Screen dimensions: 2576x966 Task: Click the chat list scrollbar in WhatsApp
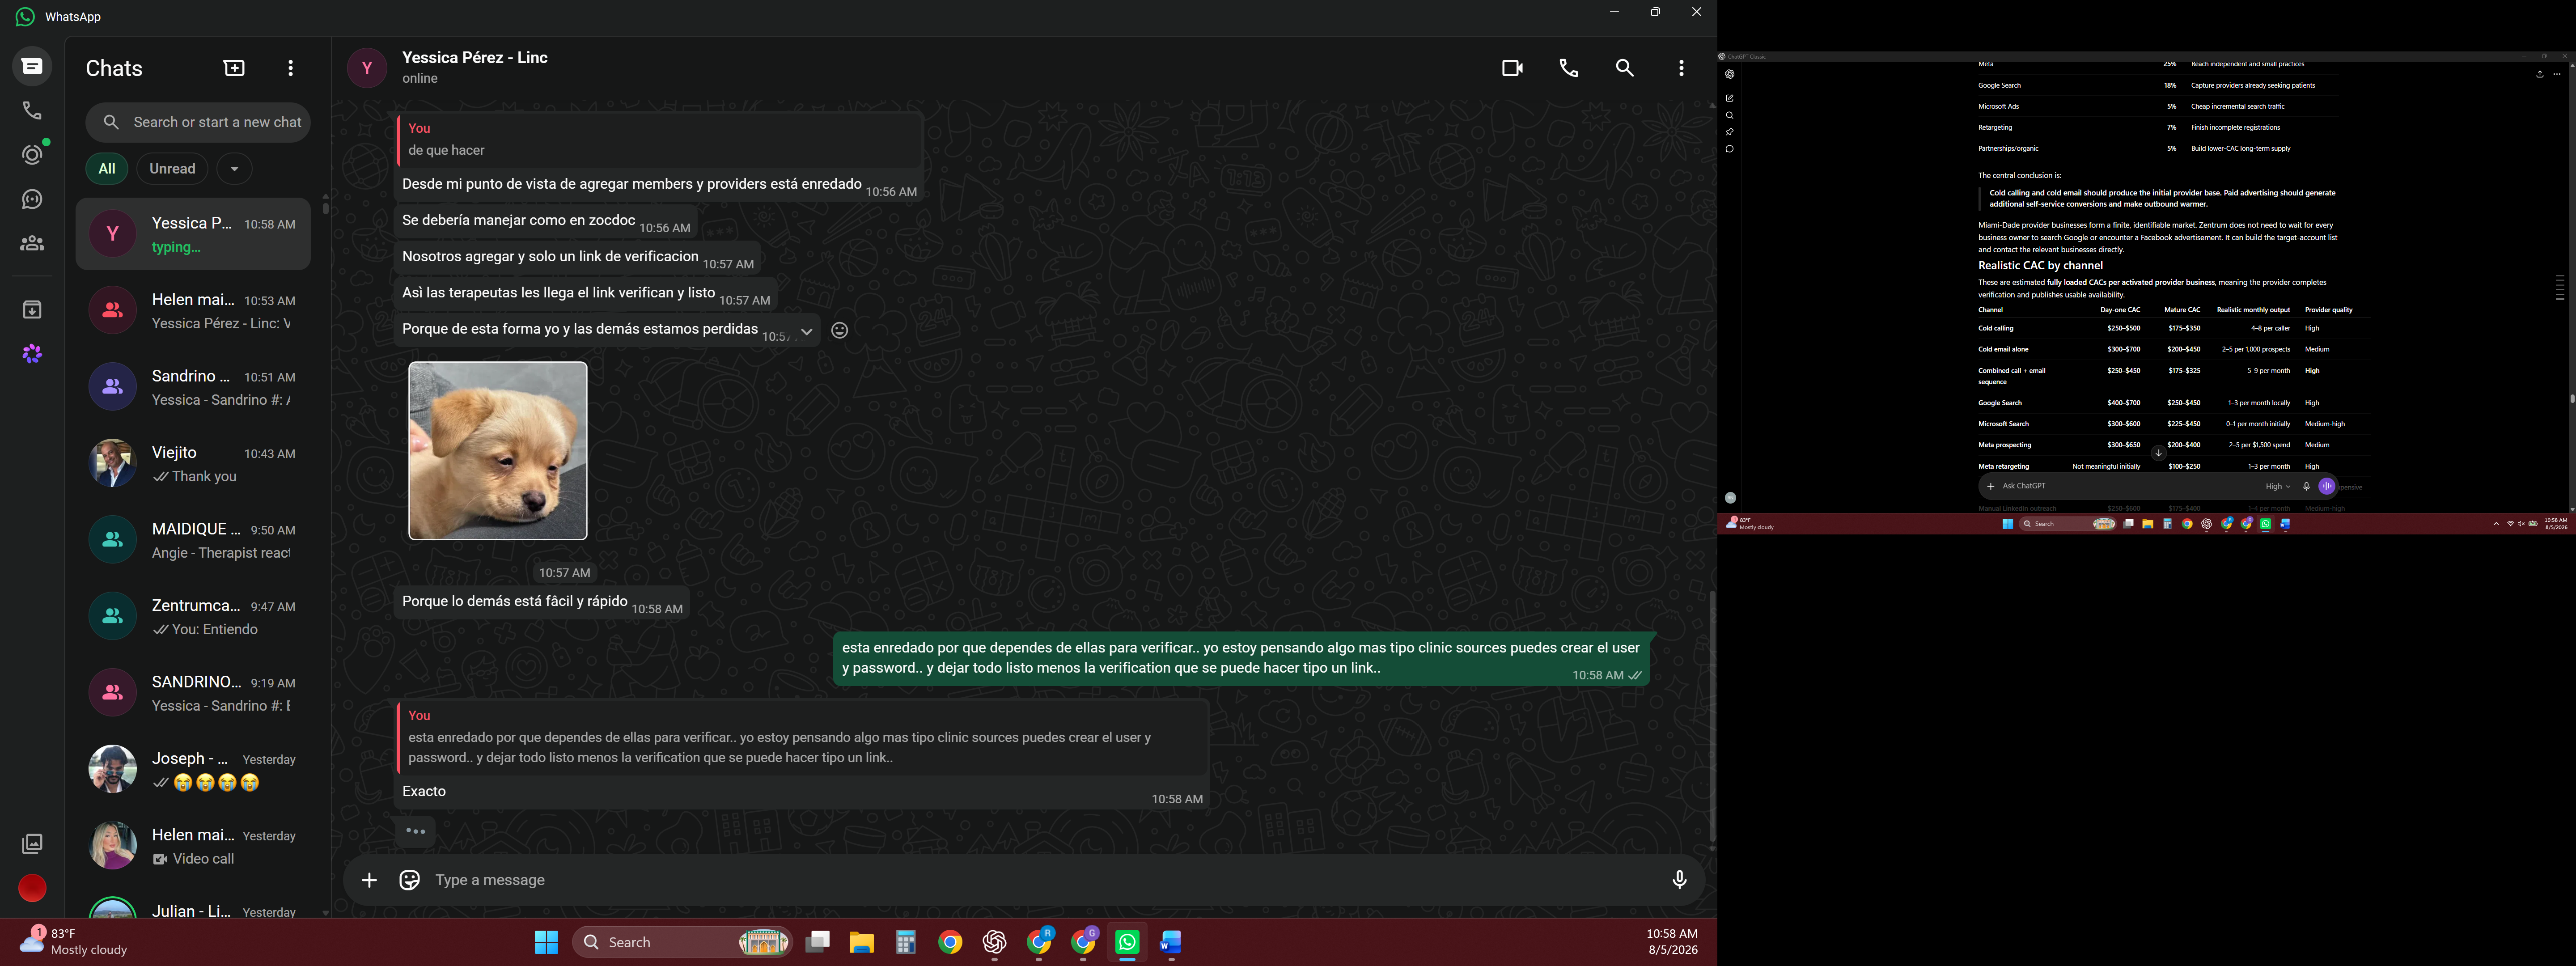point(325,208)
